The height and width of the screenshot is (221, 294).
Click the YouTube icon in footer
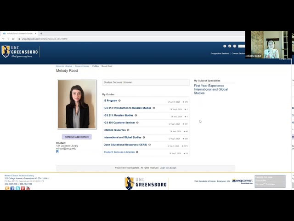pyautogui.click(x=28, y=188)
